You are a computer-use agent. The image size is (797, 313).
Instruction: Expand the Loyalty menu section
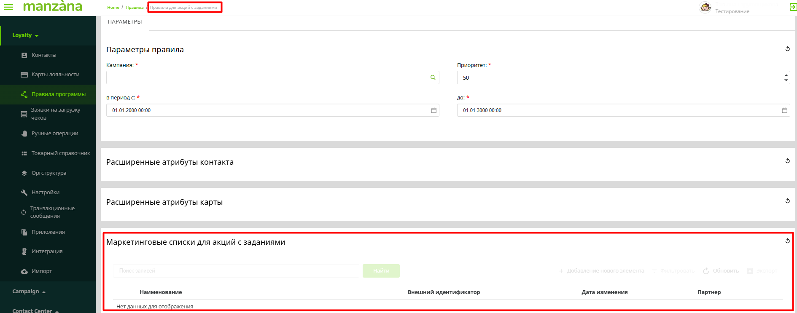pos(25,35)
